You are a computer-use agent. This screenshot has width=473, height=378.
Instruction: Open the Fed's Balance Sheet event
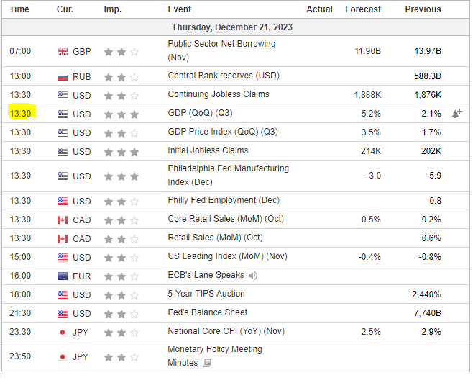click(208, 312)
